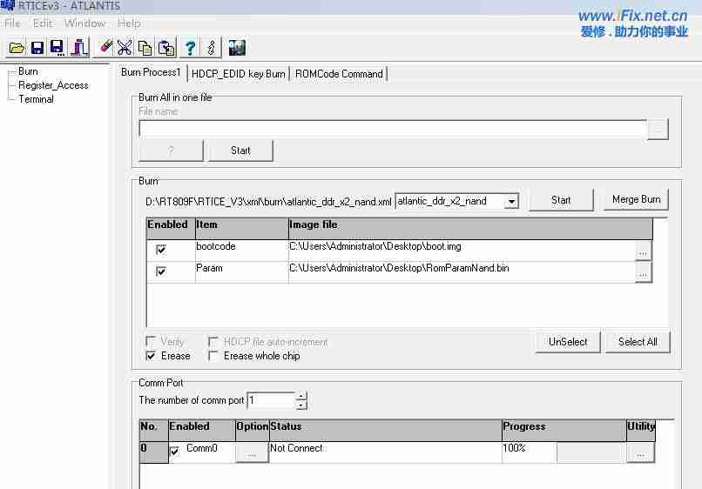The image size is (702, 489).
Task: Browse for the bootcode image file
Action: [x=643, y=251]
